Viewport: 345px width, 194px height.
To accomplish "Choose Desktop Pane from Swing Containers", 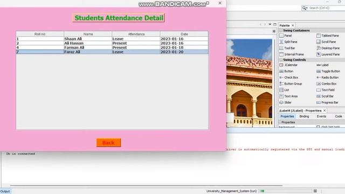I will (328, 48).
